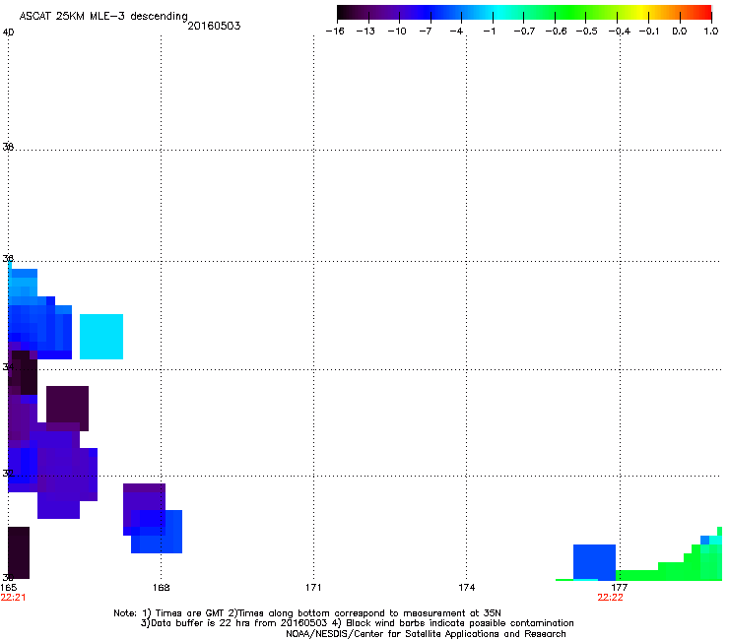Viewport: 729px width, 640px height.
Task: Click the latitude label "32"
Action: pyautogui.click(x=8, y=474)
